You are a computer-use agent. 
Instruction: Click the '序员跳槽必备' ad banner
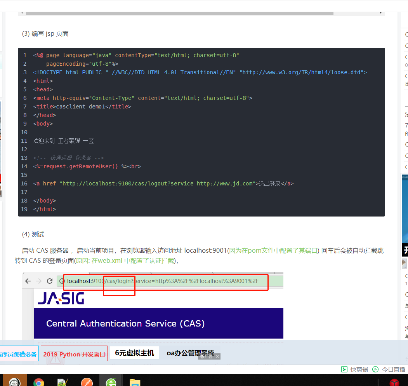tap(19, 354)
